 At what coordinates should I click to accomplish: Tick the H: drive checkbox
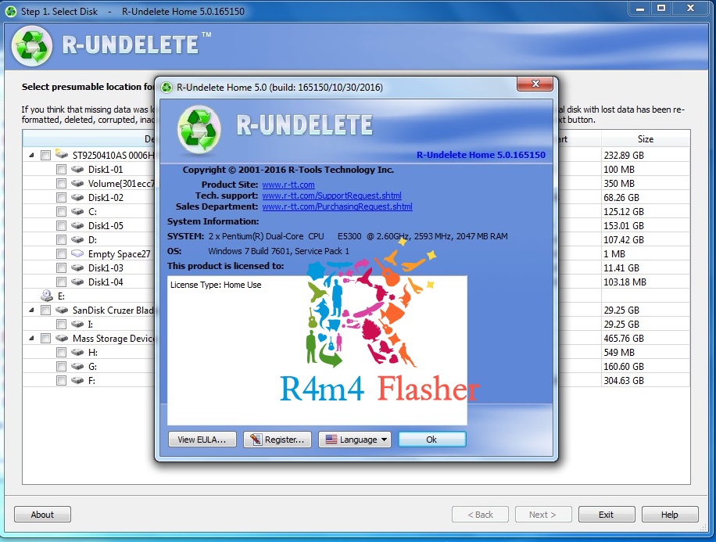[x=61, y=353]
